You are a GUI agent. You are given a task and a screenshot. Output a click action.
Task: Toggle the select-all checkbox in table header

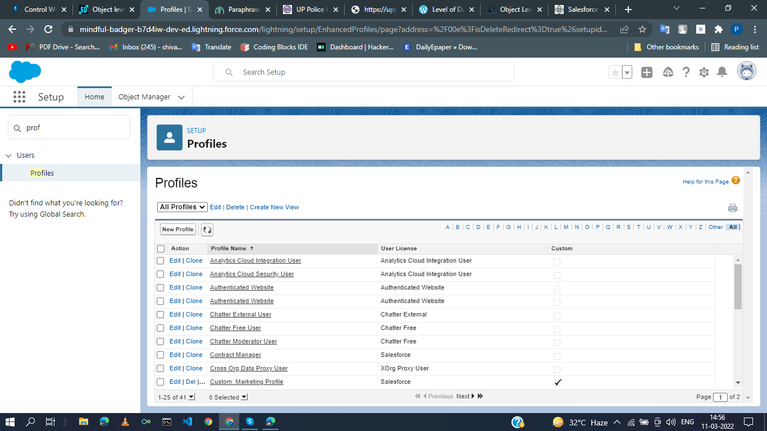161,249
